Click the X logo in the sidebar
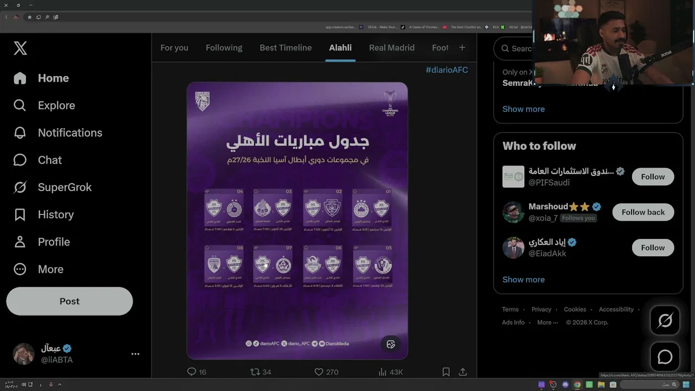This screenshot has width=695, height=391. (20, 48)
